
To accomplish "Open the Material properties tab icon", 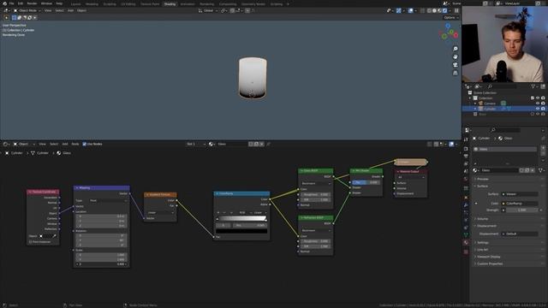I will (x=466, y=242).
